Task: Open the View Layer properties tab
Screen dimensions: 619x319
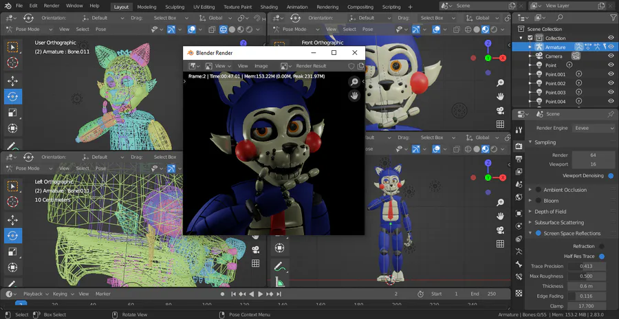Action: point(519,172)
